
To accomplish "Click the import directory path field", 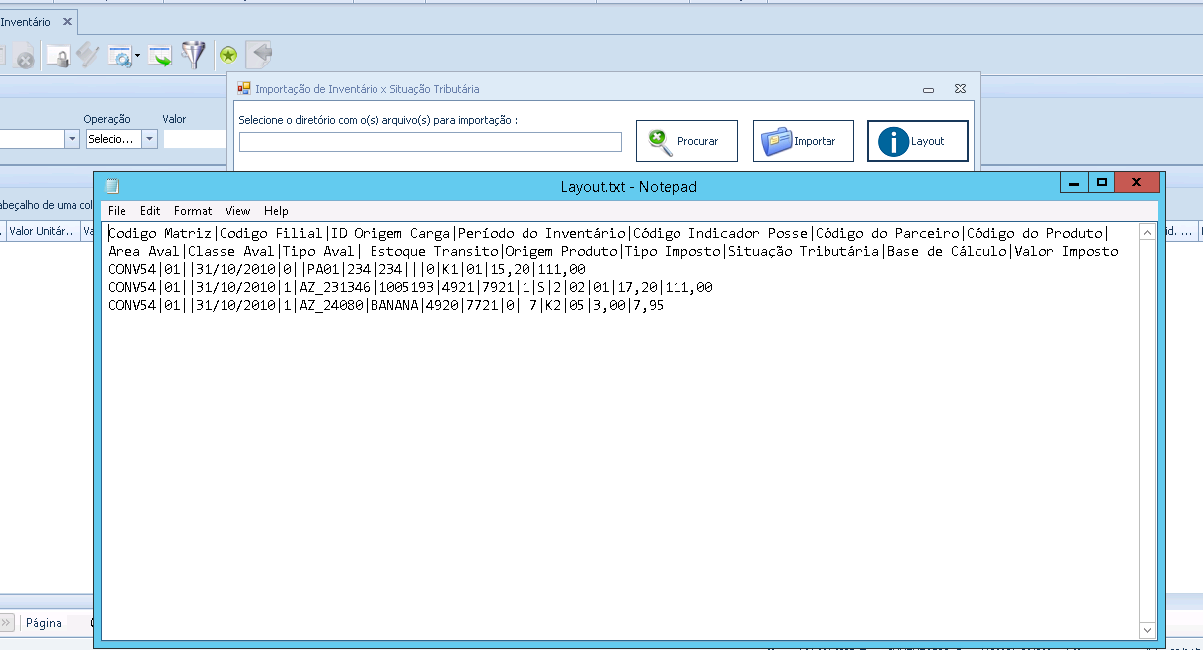I will [x=430, y=142].
